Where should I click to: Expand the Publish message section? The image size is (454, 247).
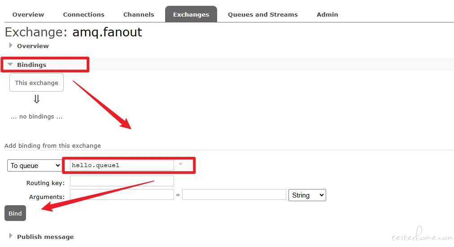pyautogui.click(x=41, y=237)
